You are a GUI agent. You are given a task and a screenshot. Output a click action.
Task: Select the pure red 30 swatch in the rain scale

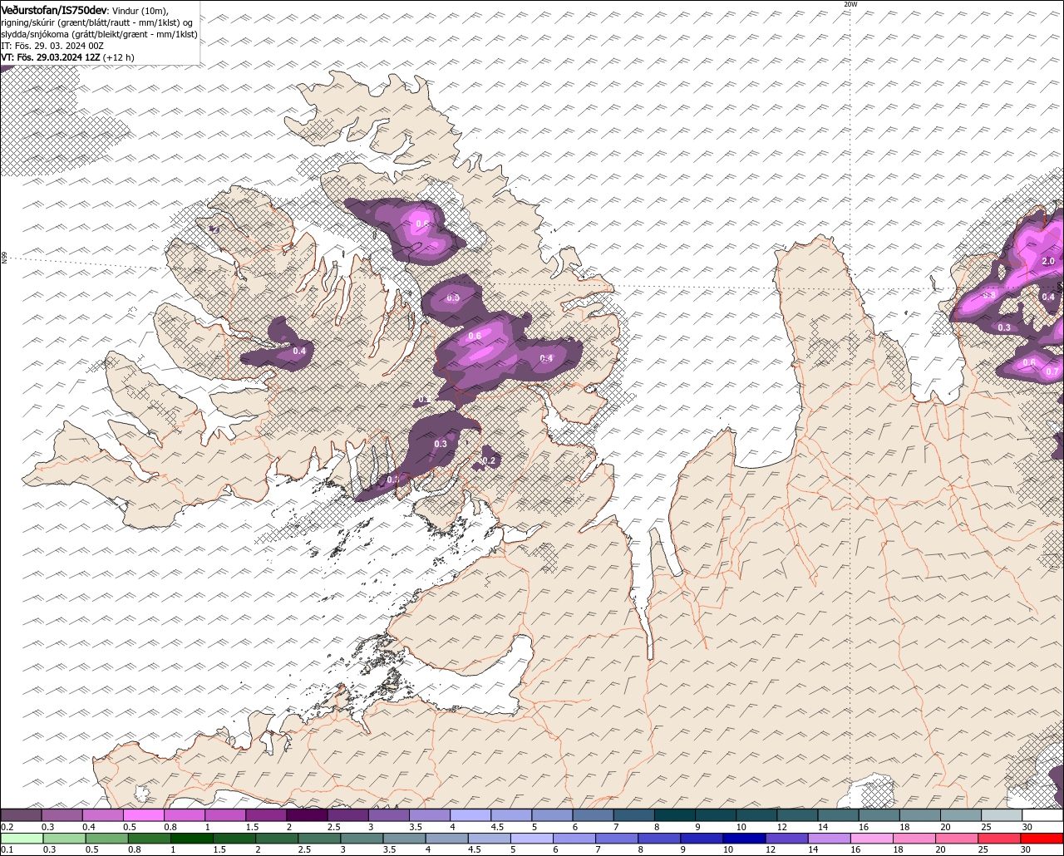(1042, 839)
